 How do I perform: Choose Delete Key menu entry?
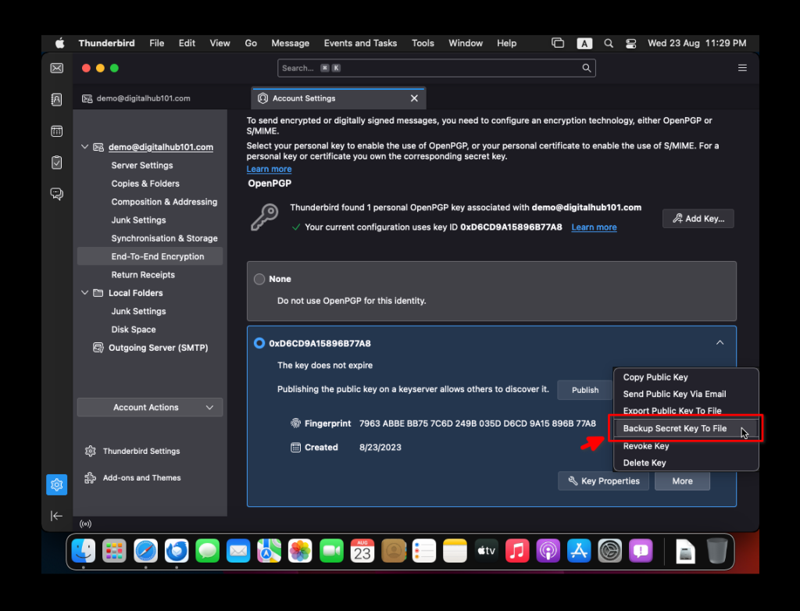click(x=686, y=463)
